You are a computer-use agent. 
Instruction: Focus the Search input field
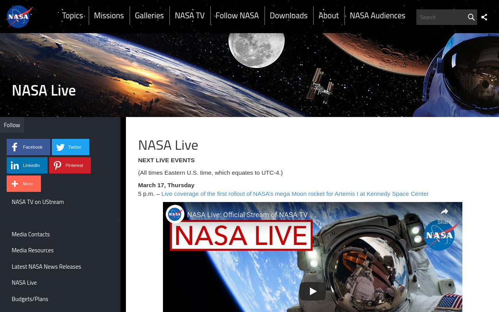pos(441,17)
